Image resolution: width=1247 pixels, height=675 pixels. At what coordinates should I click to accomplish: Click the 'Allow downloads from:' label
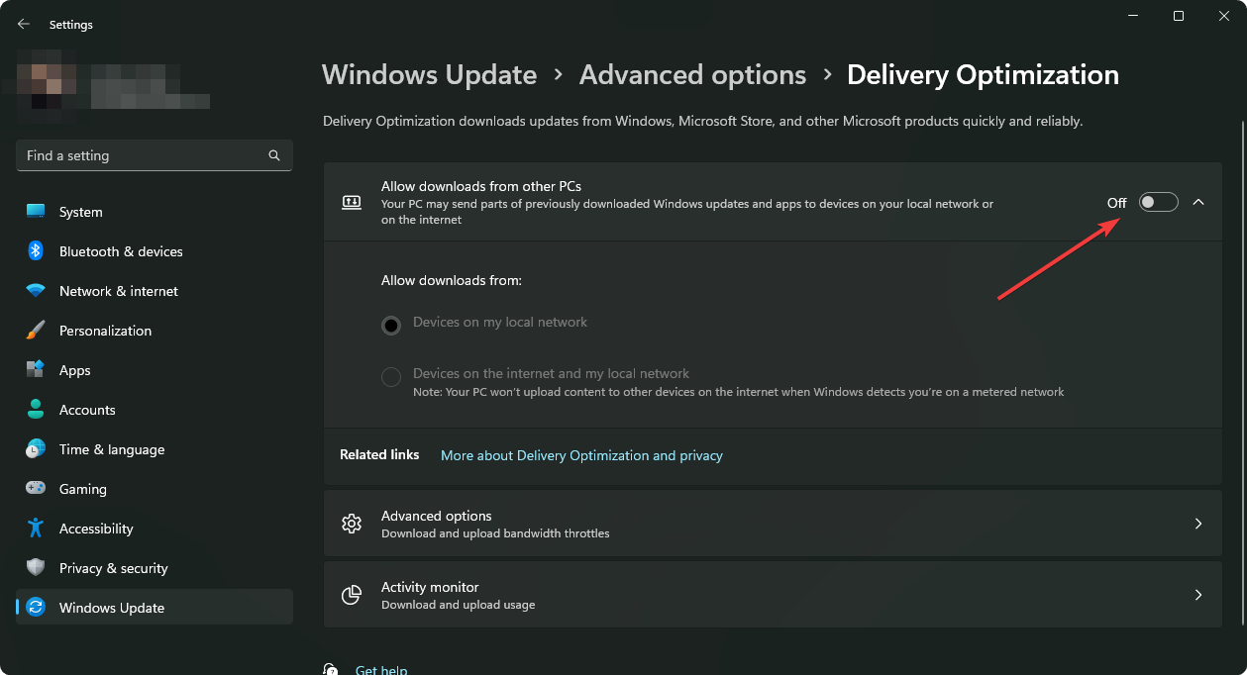[x=452, y=281]
